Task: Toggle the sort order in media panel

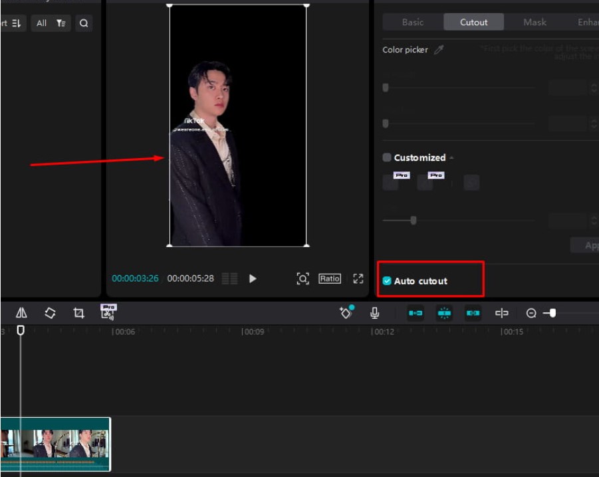Action: (x=15, y=23)
